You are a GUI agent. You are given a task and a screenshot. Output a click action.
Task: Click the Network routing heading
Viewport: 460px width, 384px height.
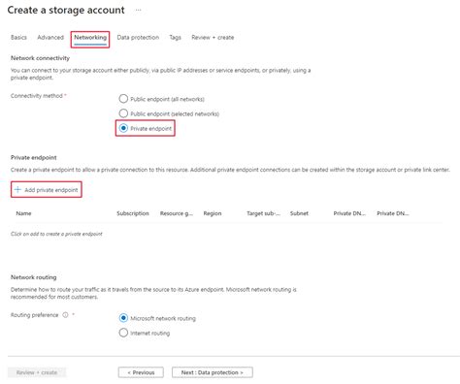click(33, 277)
